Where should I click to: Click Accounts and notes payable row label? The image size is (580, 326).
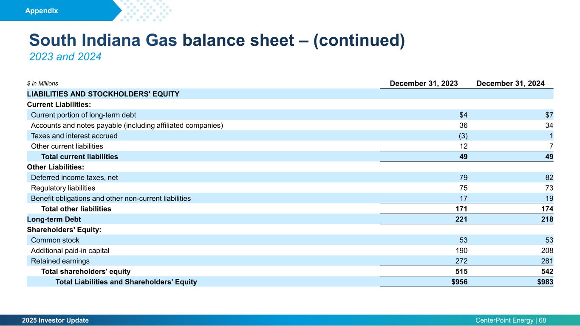127,125
